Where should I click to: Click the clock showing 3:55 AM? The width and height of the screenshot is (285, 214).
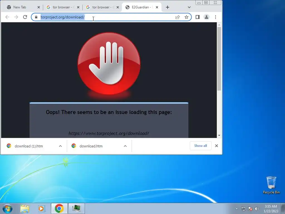pos(271,209)
